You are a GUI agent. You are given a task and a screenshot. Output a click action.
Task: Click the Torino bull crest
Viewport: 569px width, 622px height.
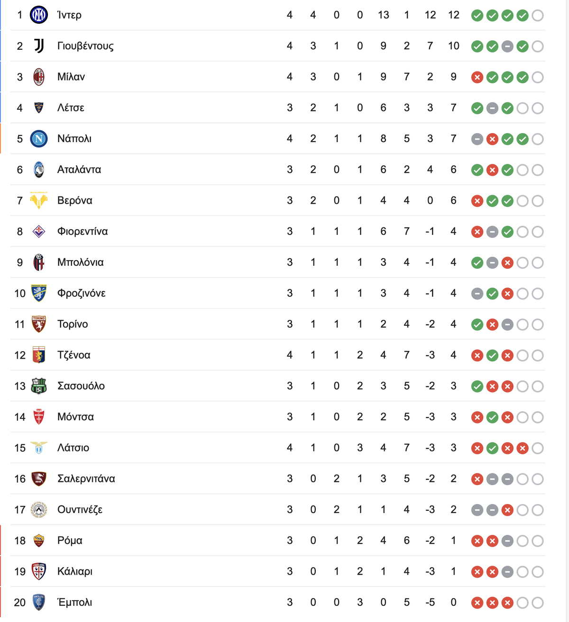(x=39, y=324)
